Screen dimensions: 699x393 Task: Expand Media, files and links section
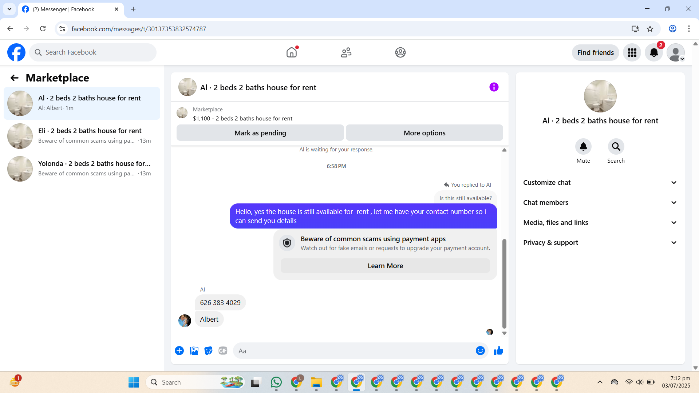point(600,223)
